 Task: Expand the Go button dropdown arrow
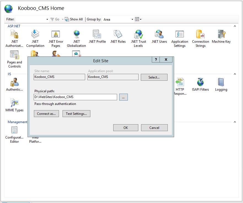[63, 19]
